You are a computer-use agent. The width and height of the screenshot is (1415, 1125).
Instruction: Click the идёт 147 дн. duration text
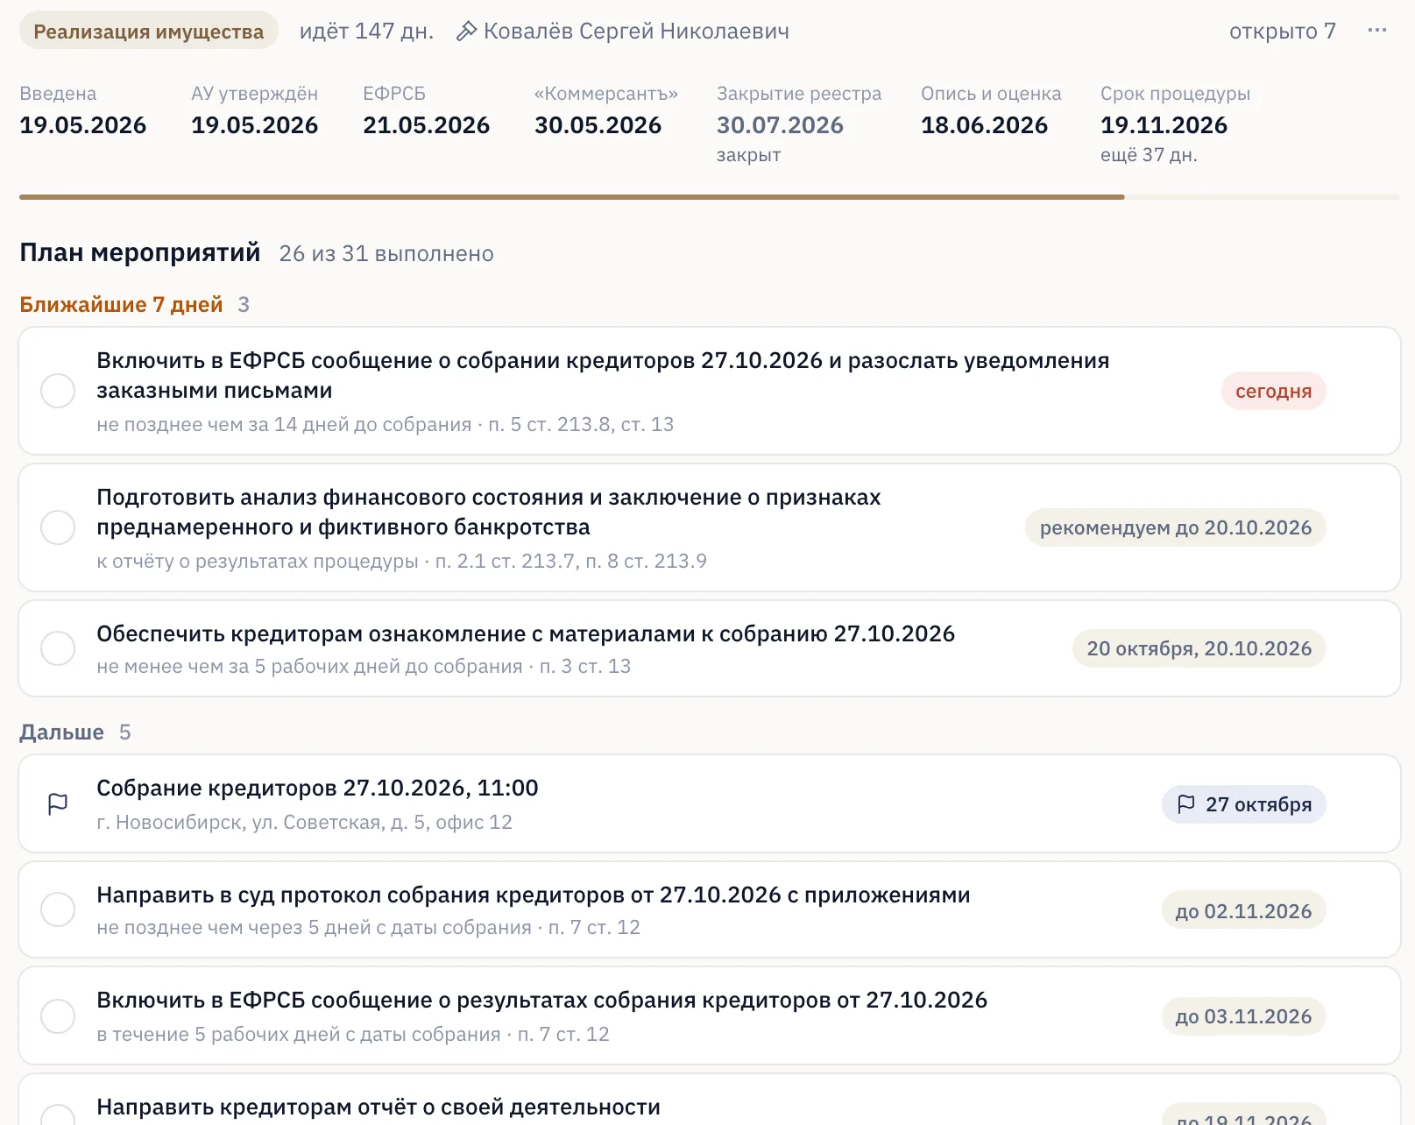(367, 32)
